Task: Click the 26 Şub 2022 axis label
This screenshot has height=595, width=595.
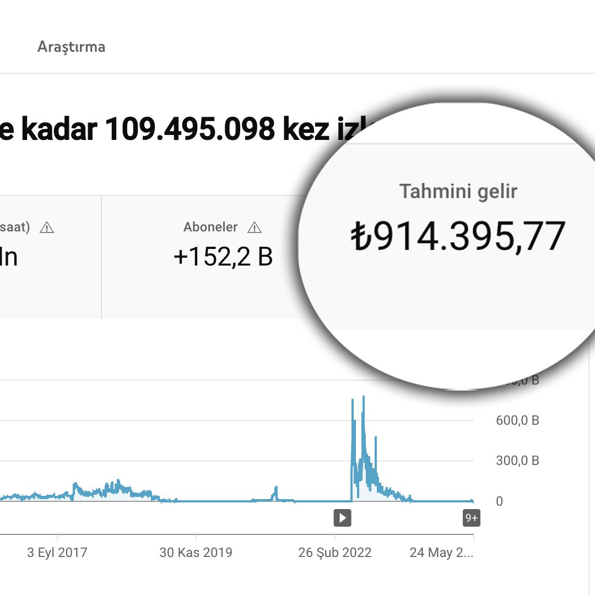Action: (335, 553)
